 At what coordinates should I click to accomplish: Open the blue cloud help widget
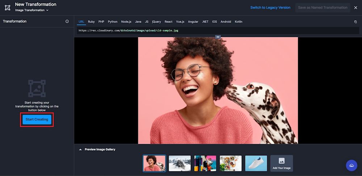[x=351, y=165]
